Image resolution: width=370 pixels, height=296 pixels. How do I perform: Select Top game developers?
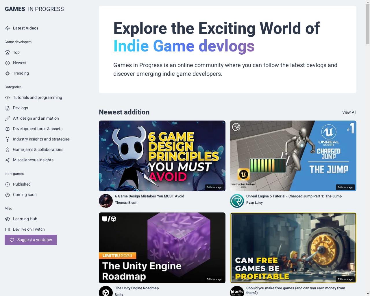[16, 52]
